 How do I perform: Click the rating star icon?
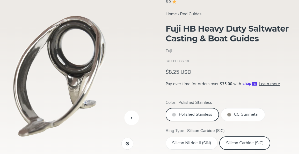(174, 2)
